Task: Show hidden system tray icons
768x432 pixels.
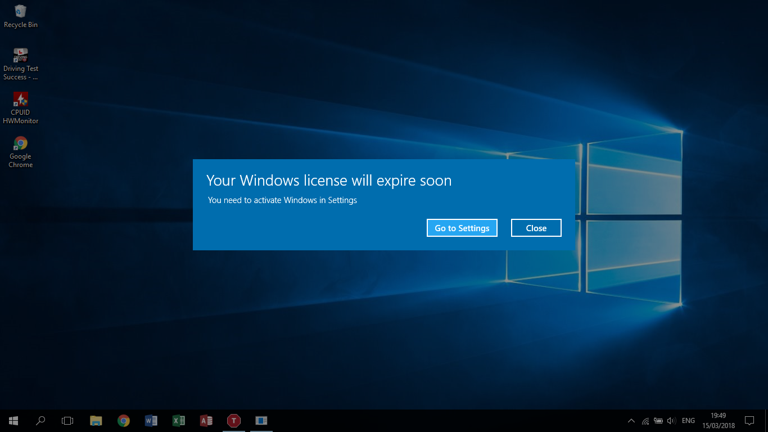Action: [631, 421]
